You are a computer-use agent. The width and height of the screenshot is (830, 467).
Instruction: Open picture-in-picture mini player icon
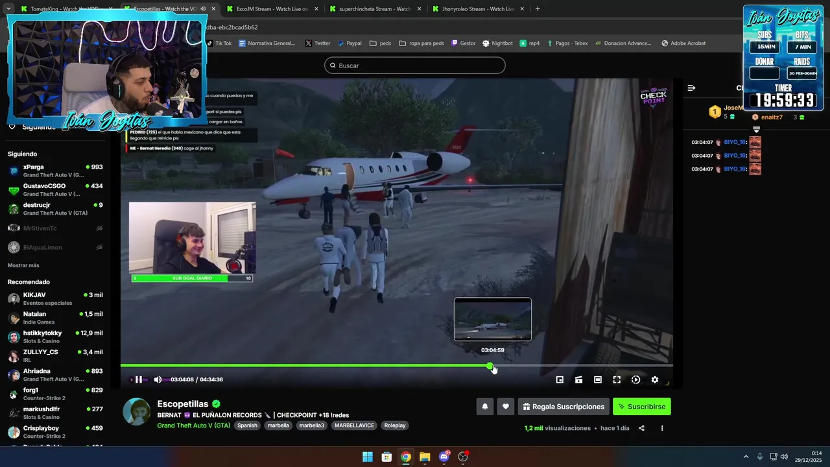tap(560, 380)
